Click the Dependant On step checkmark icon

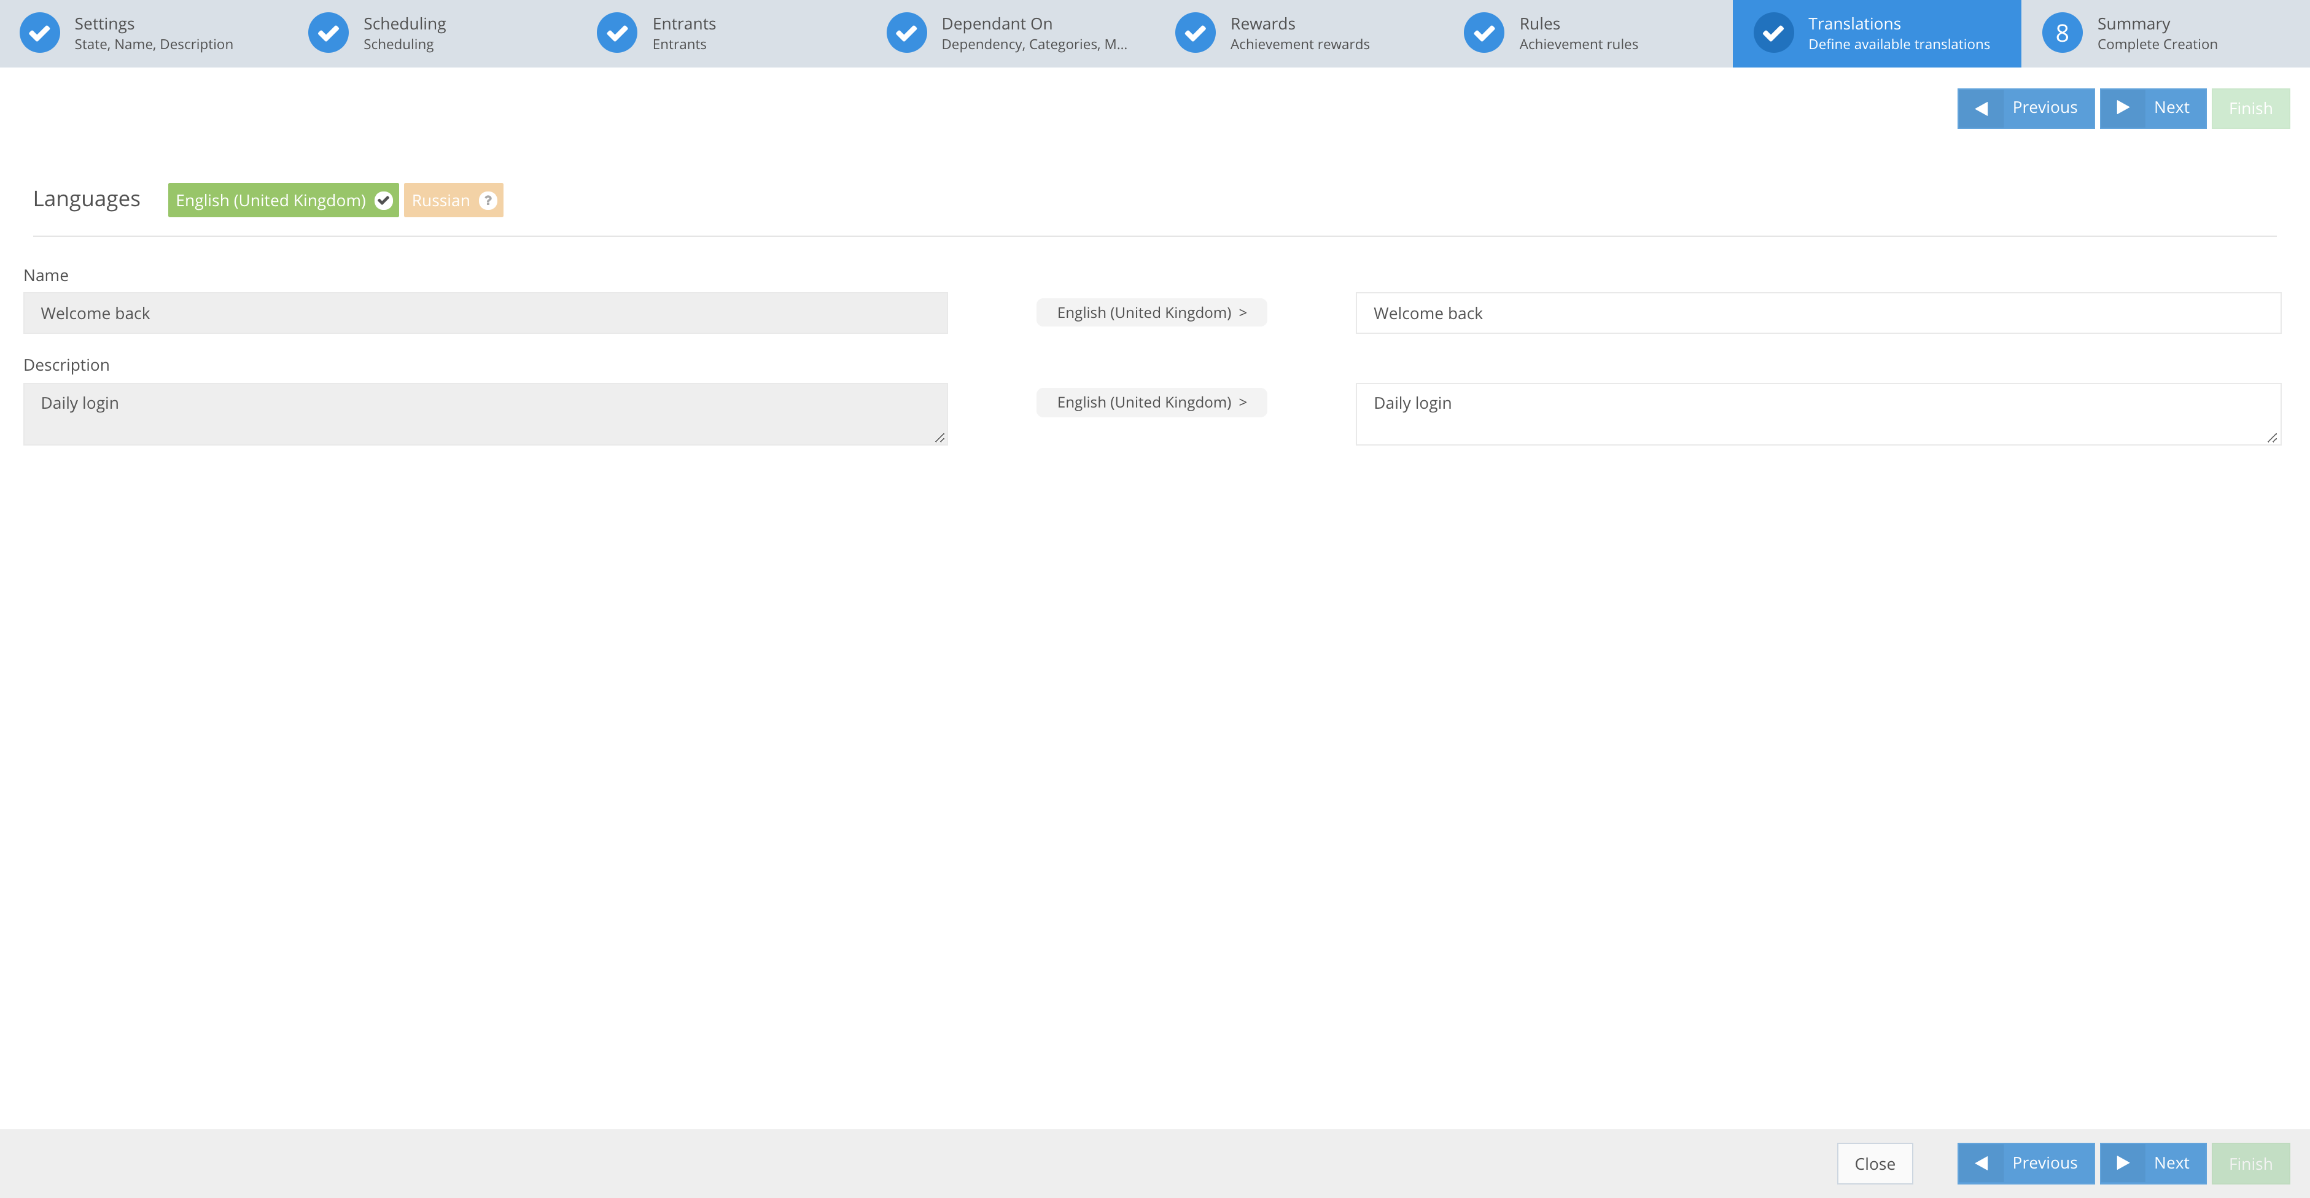906,33
